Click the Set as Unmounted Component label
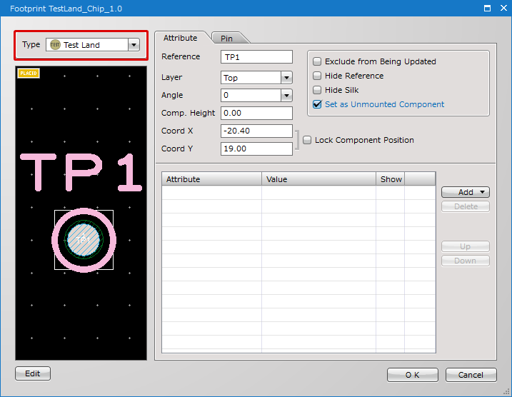Viewport: 512px width, 397px height. 384,104
